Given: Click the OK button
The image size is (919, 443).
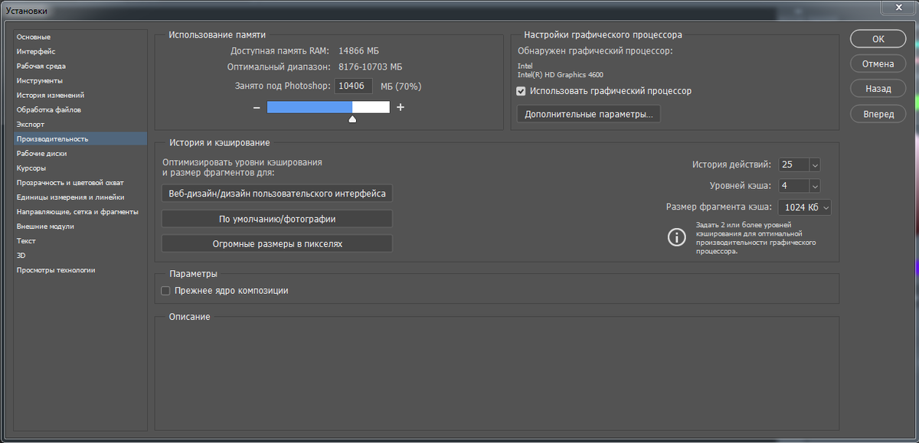Looking at the screenshot, I should point(878,39).
